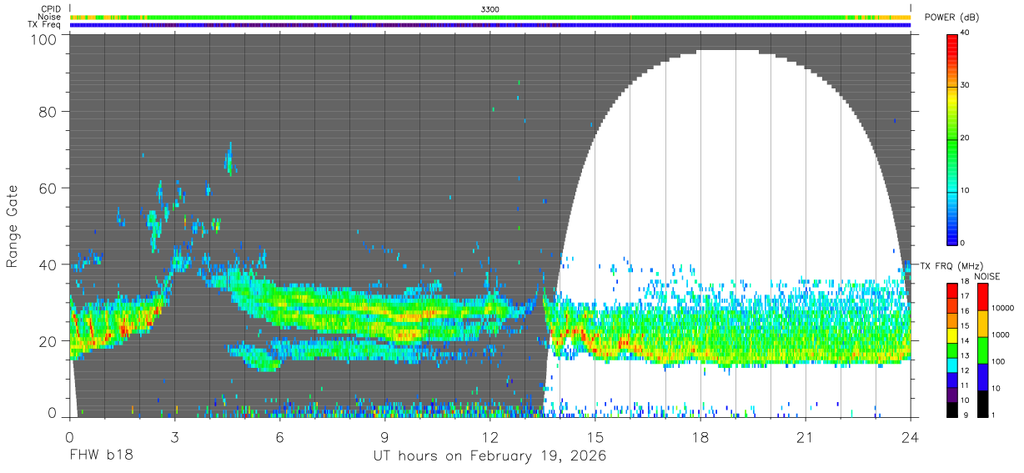Click x-axis tick label "3"
Image resolution: width=1024 pixels, height=473 pixels.
(174, 437)
